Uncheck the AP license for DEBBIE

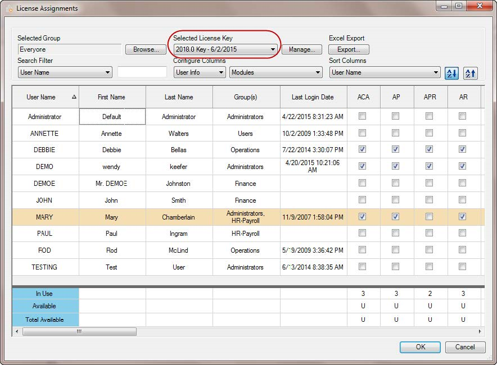396,150
